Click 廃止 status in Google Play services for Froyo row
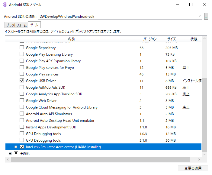The width and height of the screenshot is (212, 175). [186, 68]
